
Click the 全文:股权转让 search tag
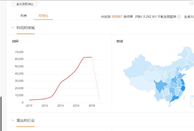tap(25, 4)
